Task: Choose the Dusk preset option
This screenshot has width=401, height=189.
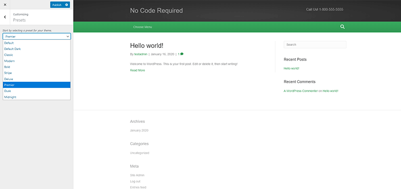Action: (x=8, y=91)
